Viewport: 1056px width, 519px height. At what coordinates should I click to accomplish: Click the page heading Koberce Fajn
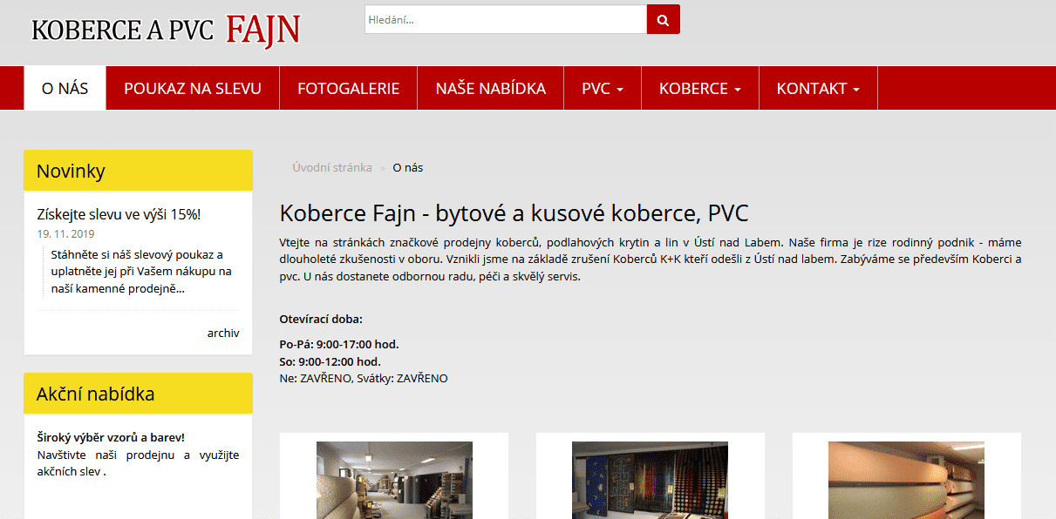(x=514, y=213)
